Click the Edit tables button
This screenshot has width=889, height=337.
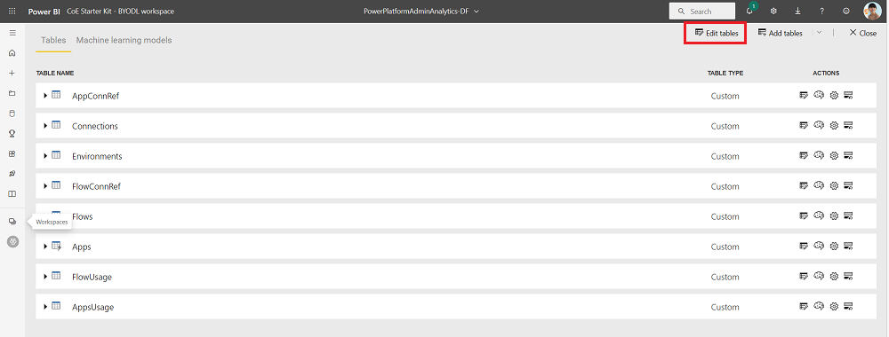(x=716, y=33)
